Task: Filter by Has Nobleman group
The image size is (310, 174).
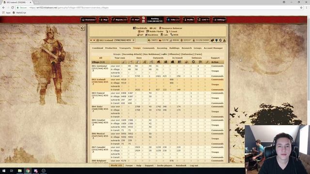Action: pyautogui.click(x=152, y=54)
